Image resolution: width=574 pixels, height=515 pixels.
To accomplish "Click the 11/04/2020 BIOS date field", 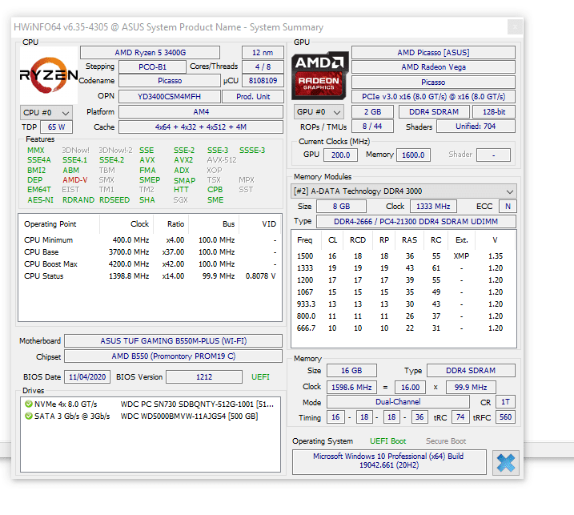I will click(87, 377).
